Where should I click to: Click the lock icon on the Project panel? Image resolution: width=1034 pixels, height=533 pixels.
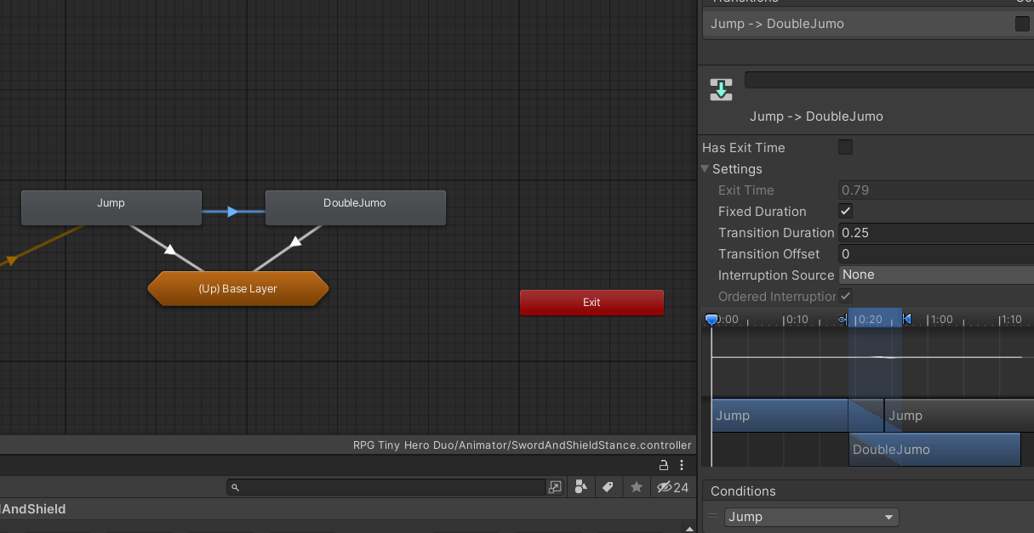(664, 465)
